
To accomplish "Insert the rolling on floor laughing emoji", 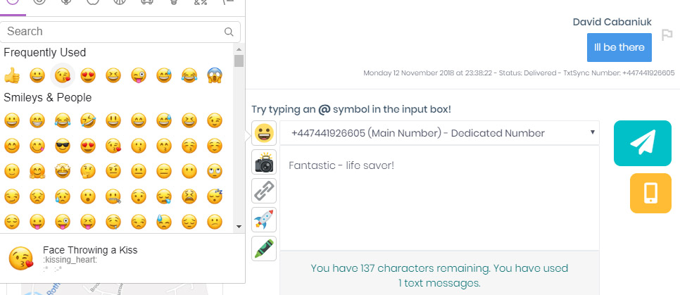I will (88, 120).
